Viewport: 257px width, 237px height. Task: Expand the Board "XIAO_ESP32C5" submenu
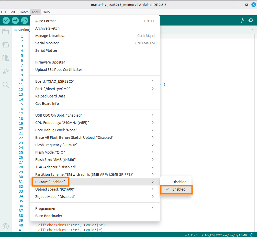click(95, 81)
